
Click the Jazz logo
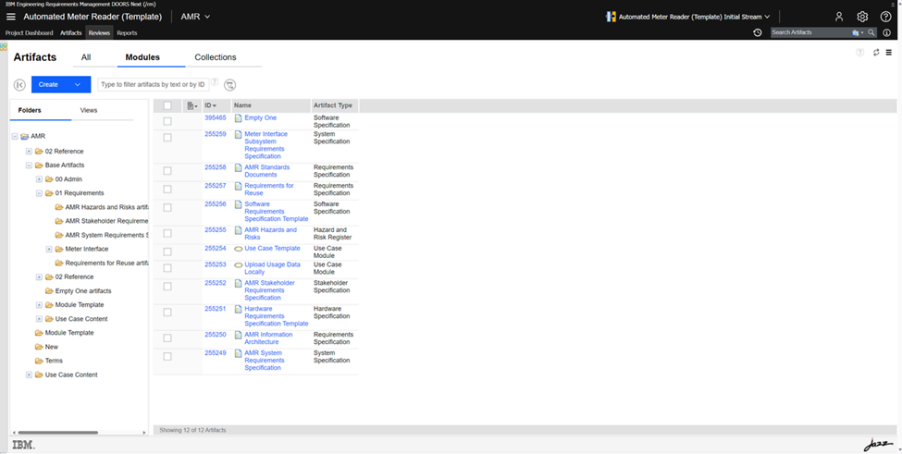tap(878, 445)
